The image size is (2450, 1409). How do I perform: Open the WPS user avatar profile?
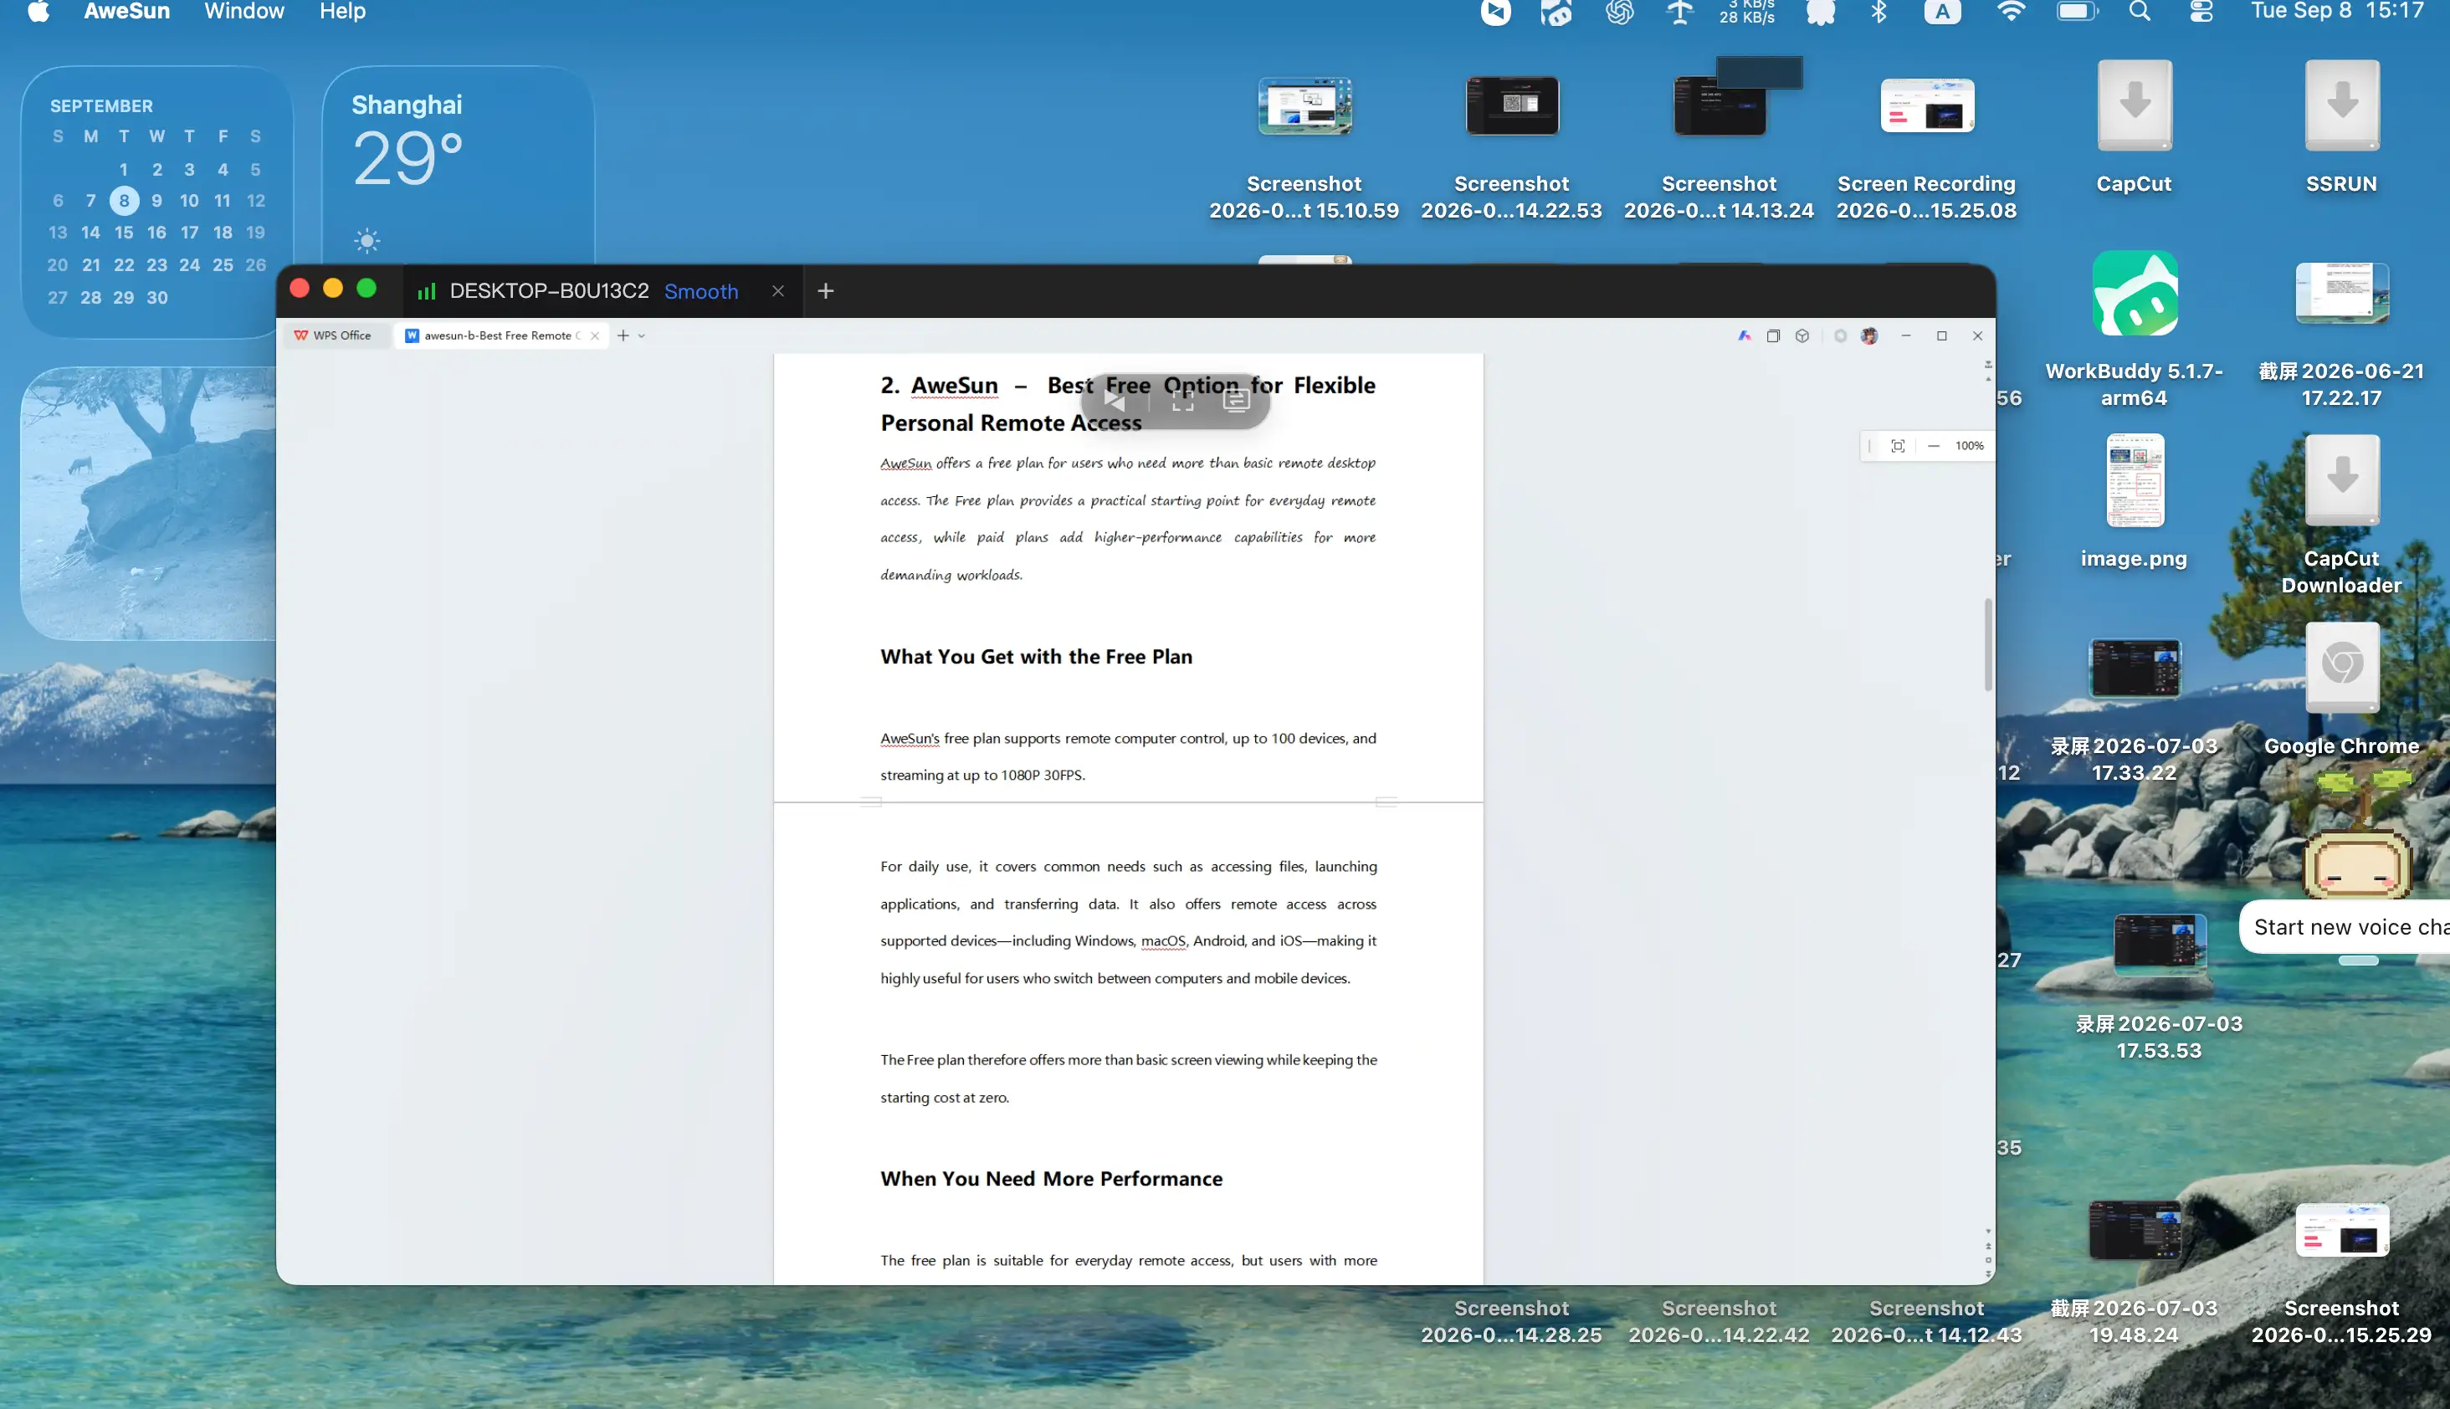[1869, 336]
